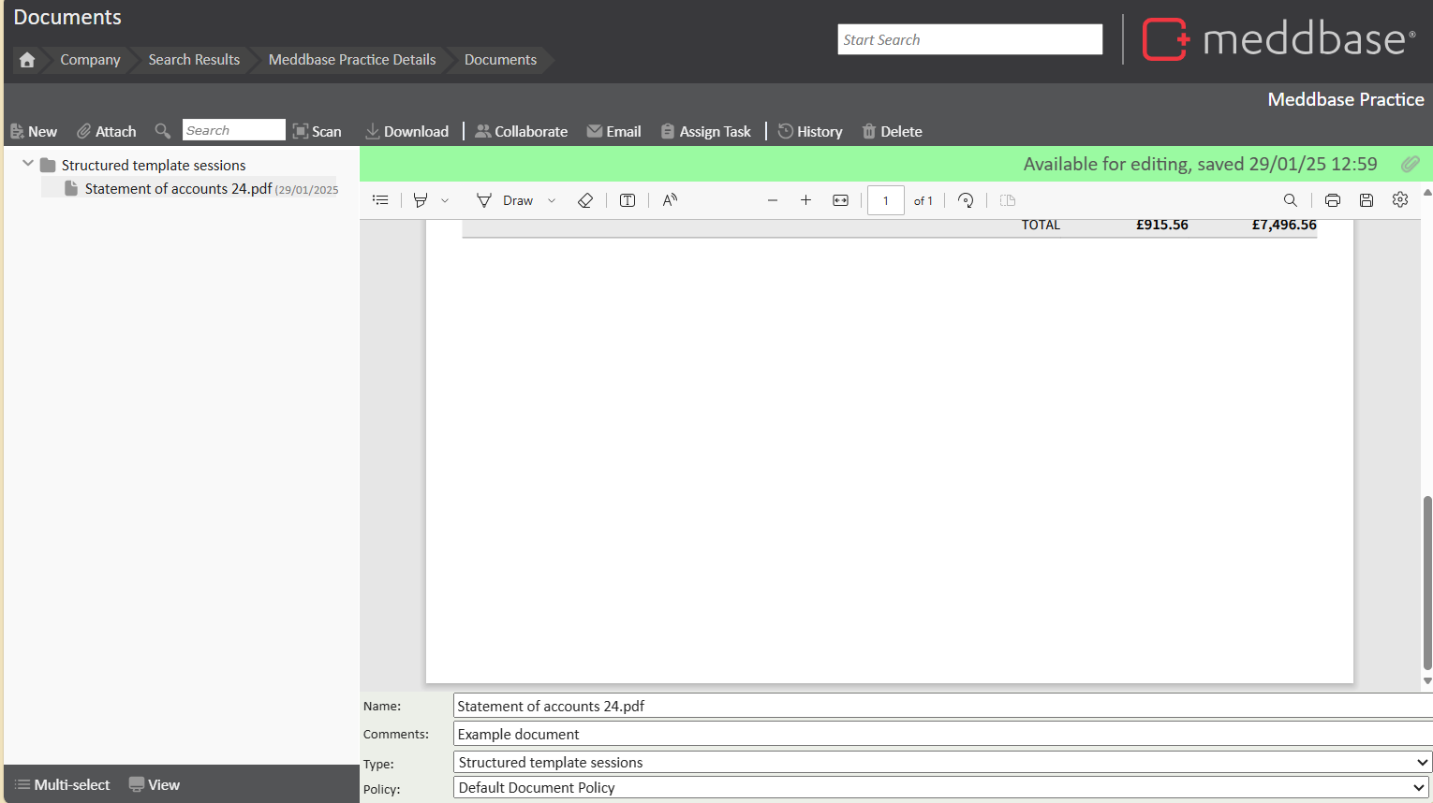Open Meddbase Practice Details breadcrumb
The height and width of the screenshot is (803, 1433).
(352, 60)
